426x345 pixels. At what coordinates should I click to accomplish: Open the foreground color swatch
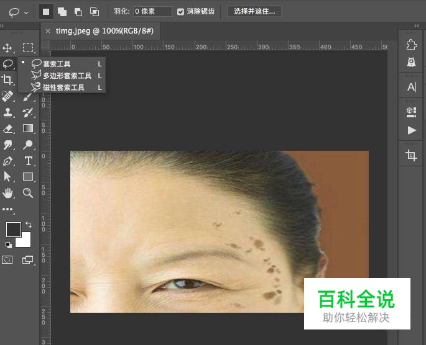(x=13, y=230)
